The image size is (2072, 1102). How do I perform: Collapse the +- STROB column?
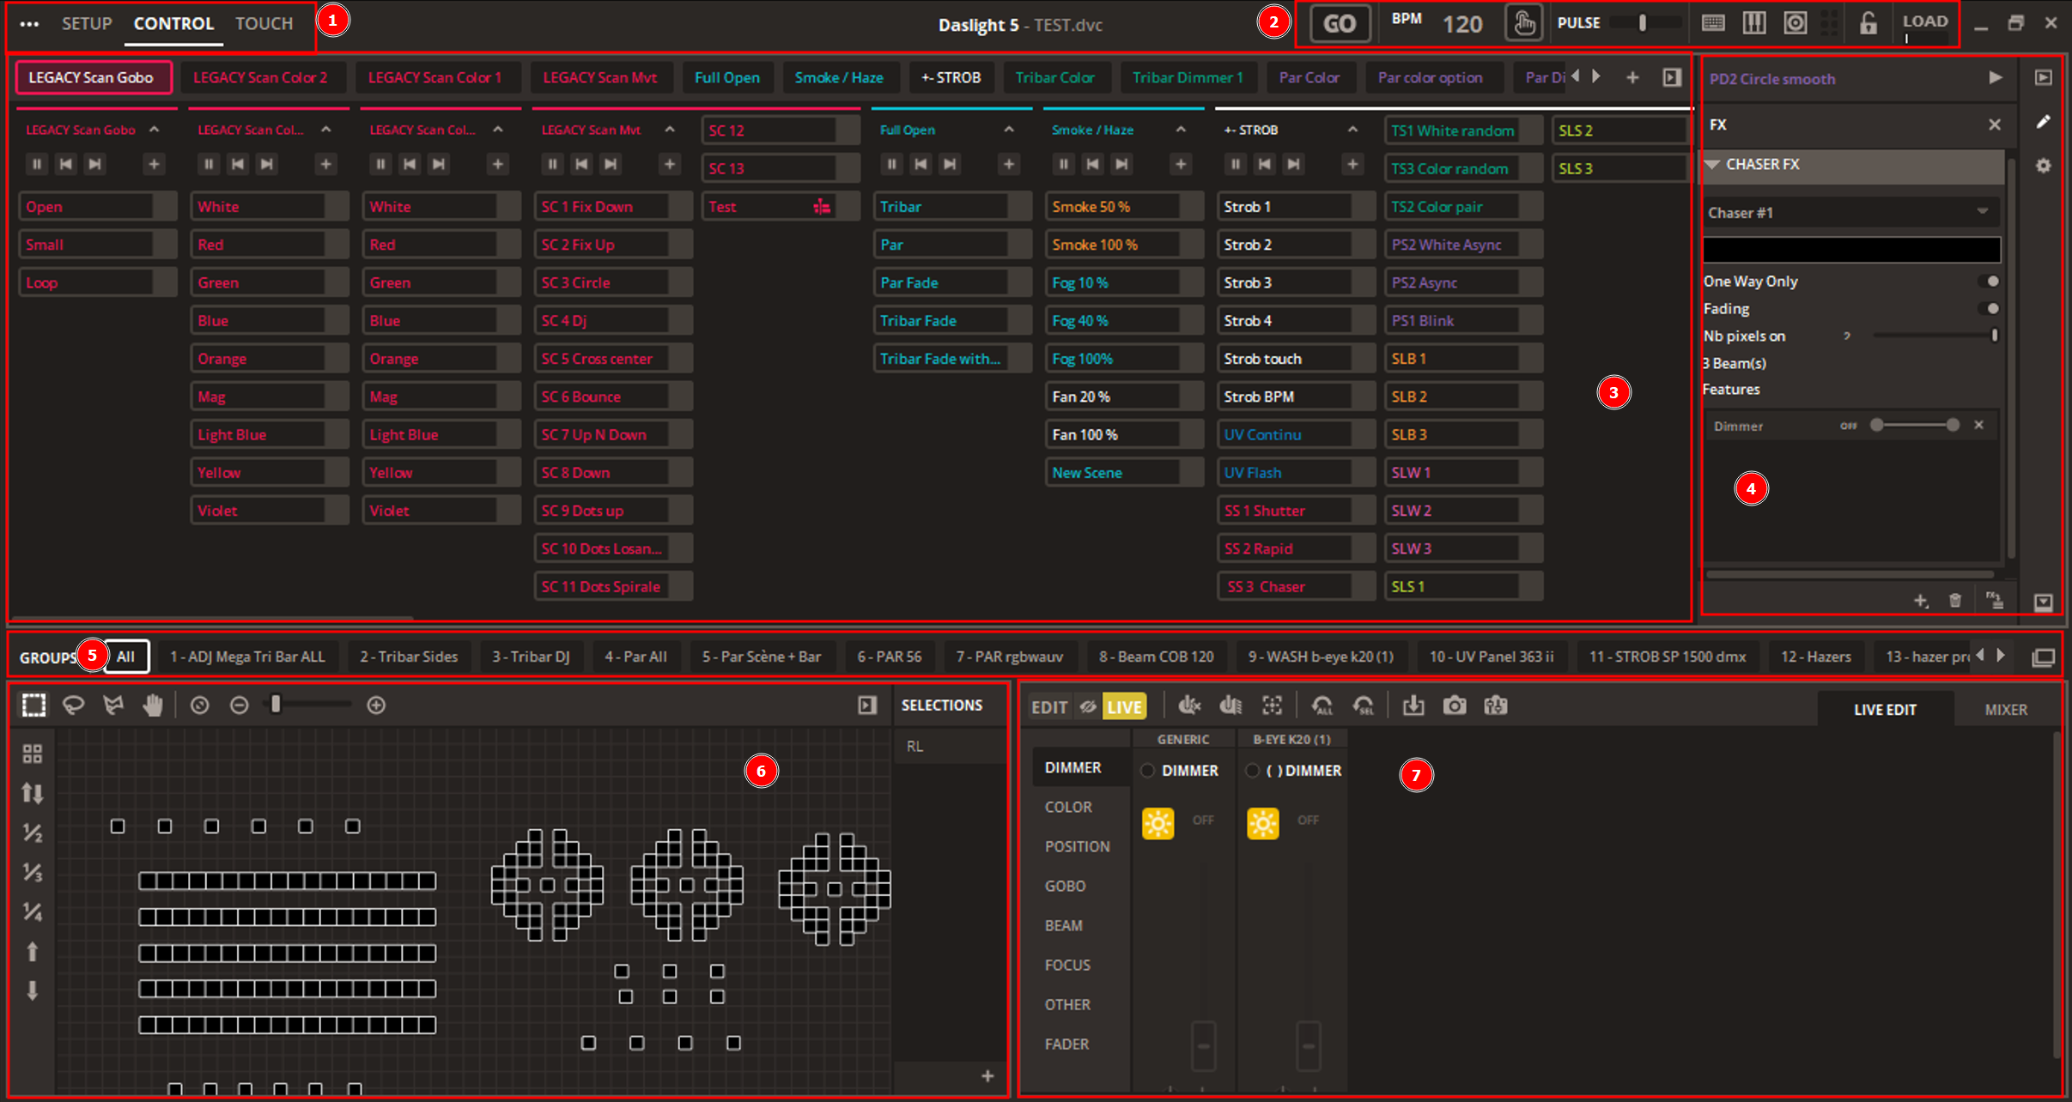[1352, 130]
